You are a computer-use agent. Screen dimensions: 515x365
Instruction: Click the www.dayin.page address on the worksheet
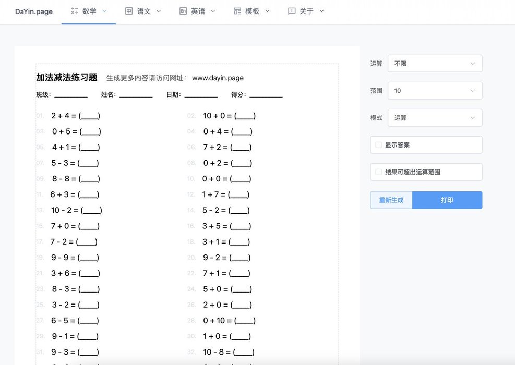(218, 78)
